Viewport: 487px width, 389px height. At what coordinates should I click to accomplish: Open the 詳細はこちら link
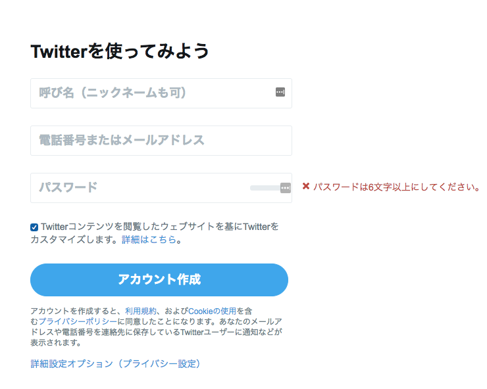pos(149,240)
